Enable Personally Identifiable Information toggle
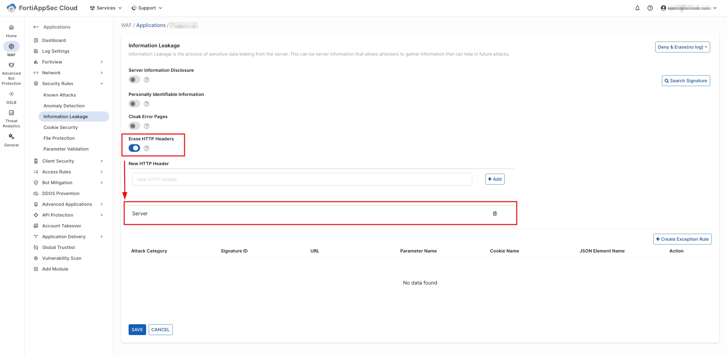 point(134,104)
